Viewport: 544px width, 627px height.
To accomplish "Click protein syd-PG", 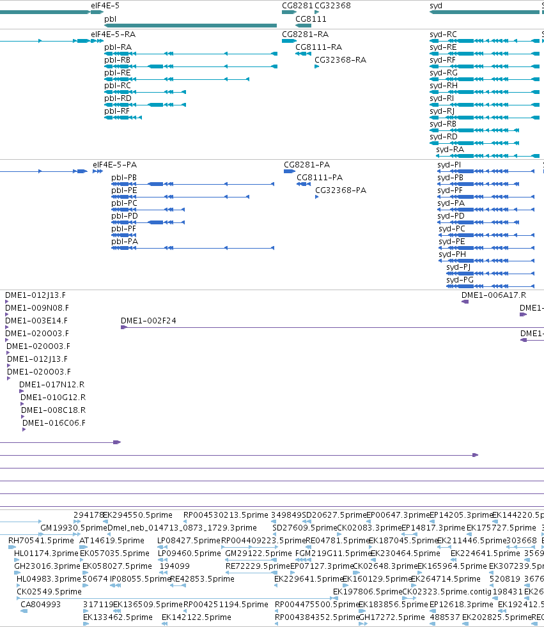I will 490,286.
